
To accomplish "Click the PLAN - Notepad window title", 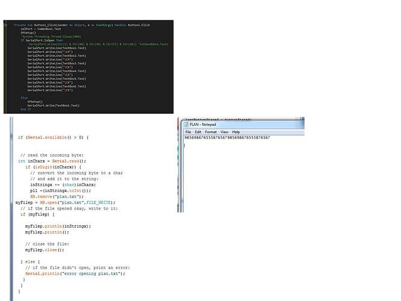I will click(x=203, y=125).
